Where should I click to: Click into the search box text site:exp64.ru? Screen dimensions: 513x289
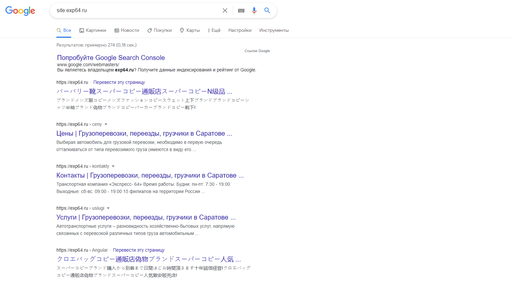pos(72,10)
